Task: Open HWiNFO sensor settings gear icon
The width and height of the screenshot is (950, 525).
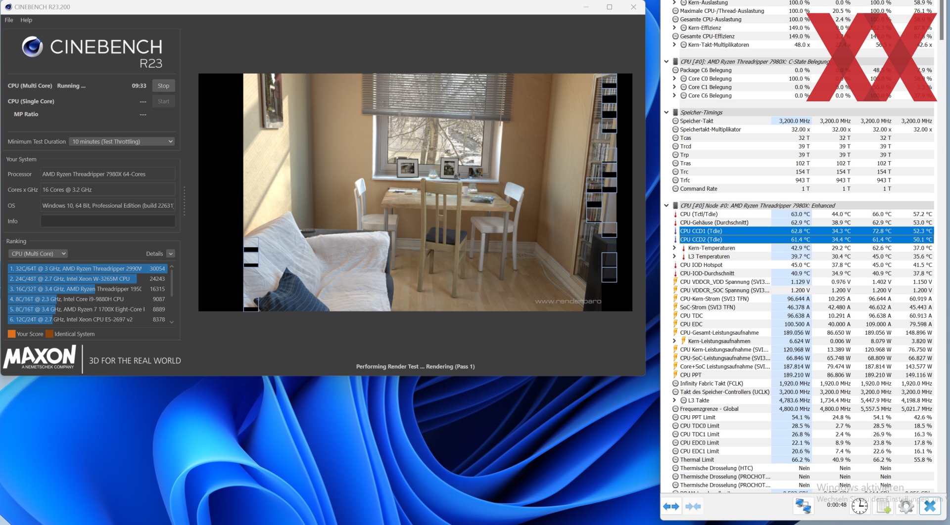Action: click(x=906, y=506)
